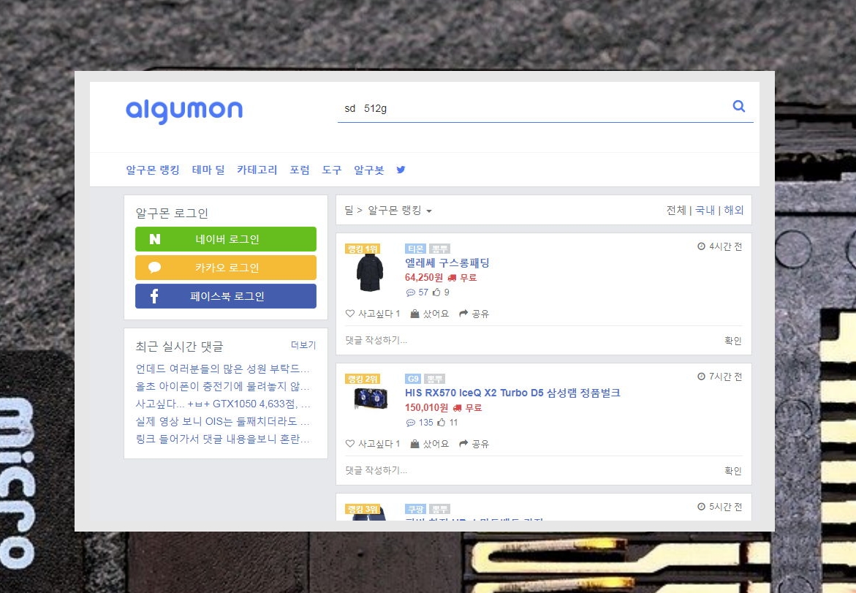Click the 랭킹 1위 badge
The image size is (856, 593).
pyautogui.click(x=363, y=249)
